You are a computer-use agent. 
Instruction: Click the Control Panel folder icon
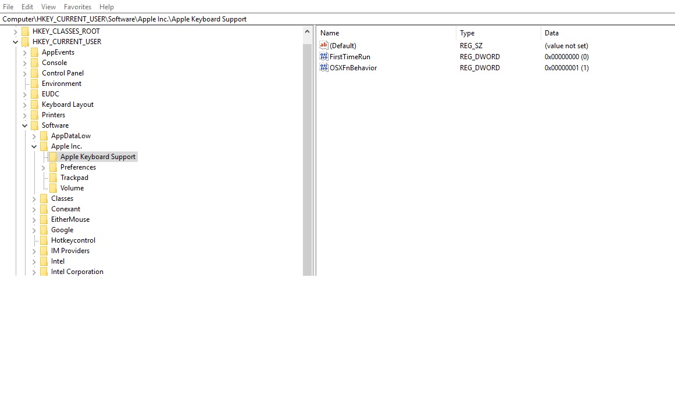pos(34,73)
